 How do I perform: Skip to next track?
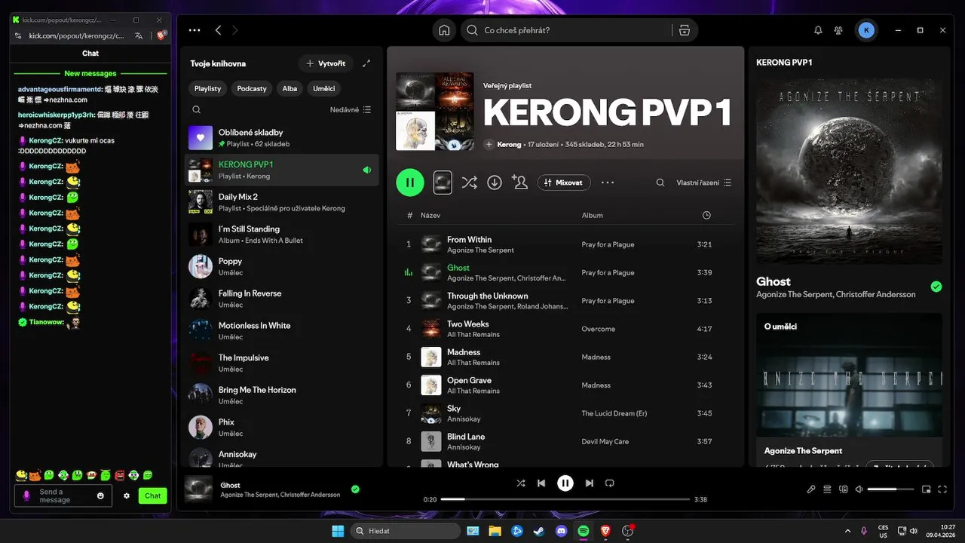[590, 483]
